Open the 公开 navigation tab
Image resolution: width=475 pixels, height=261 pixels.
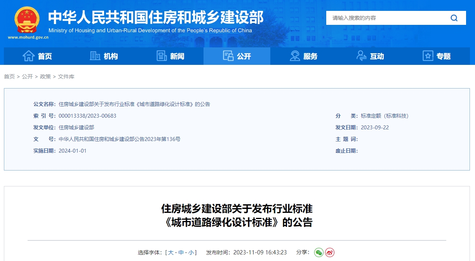[x=237, y=56]
